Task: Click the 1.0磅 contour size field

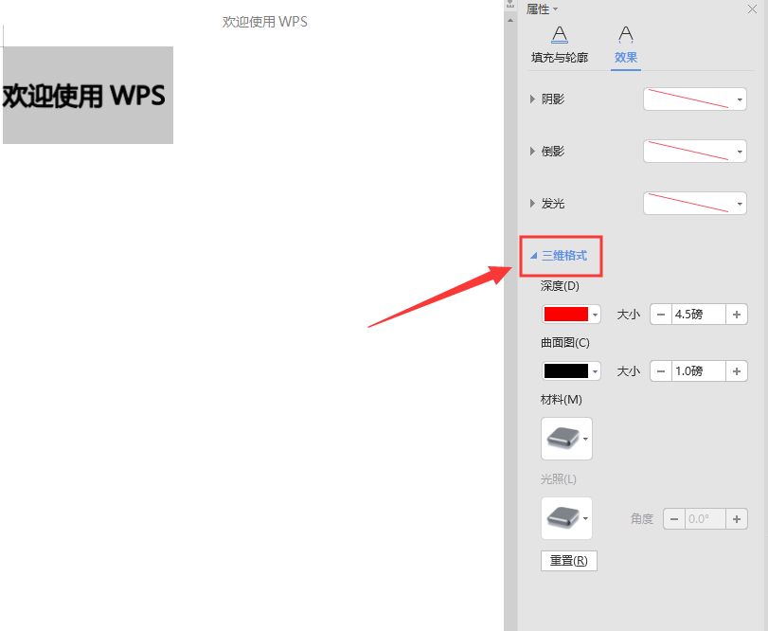Action: [699, 371]
